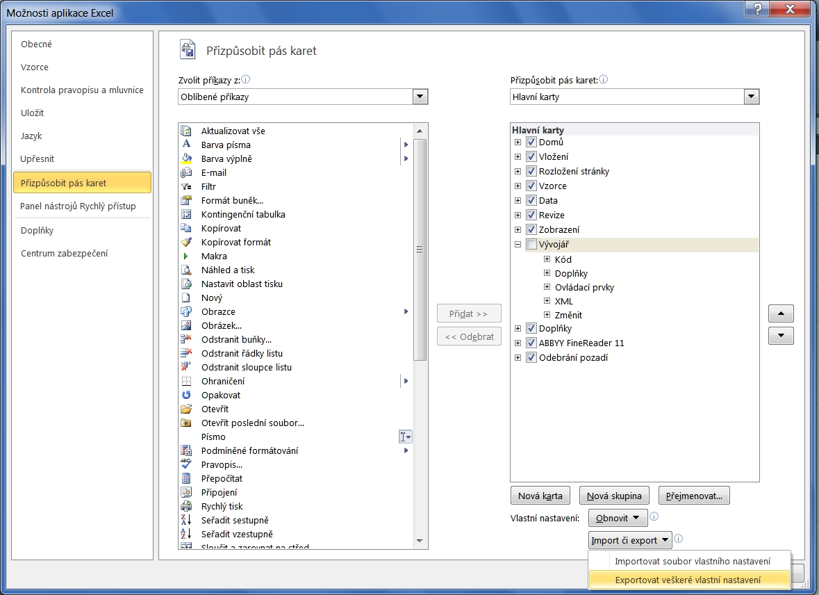Expand the Ovládací prvky group
This screenshot has width=819, height=595.
(547, 286)
